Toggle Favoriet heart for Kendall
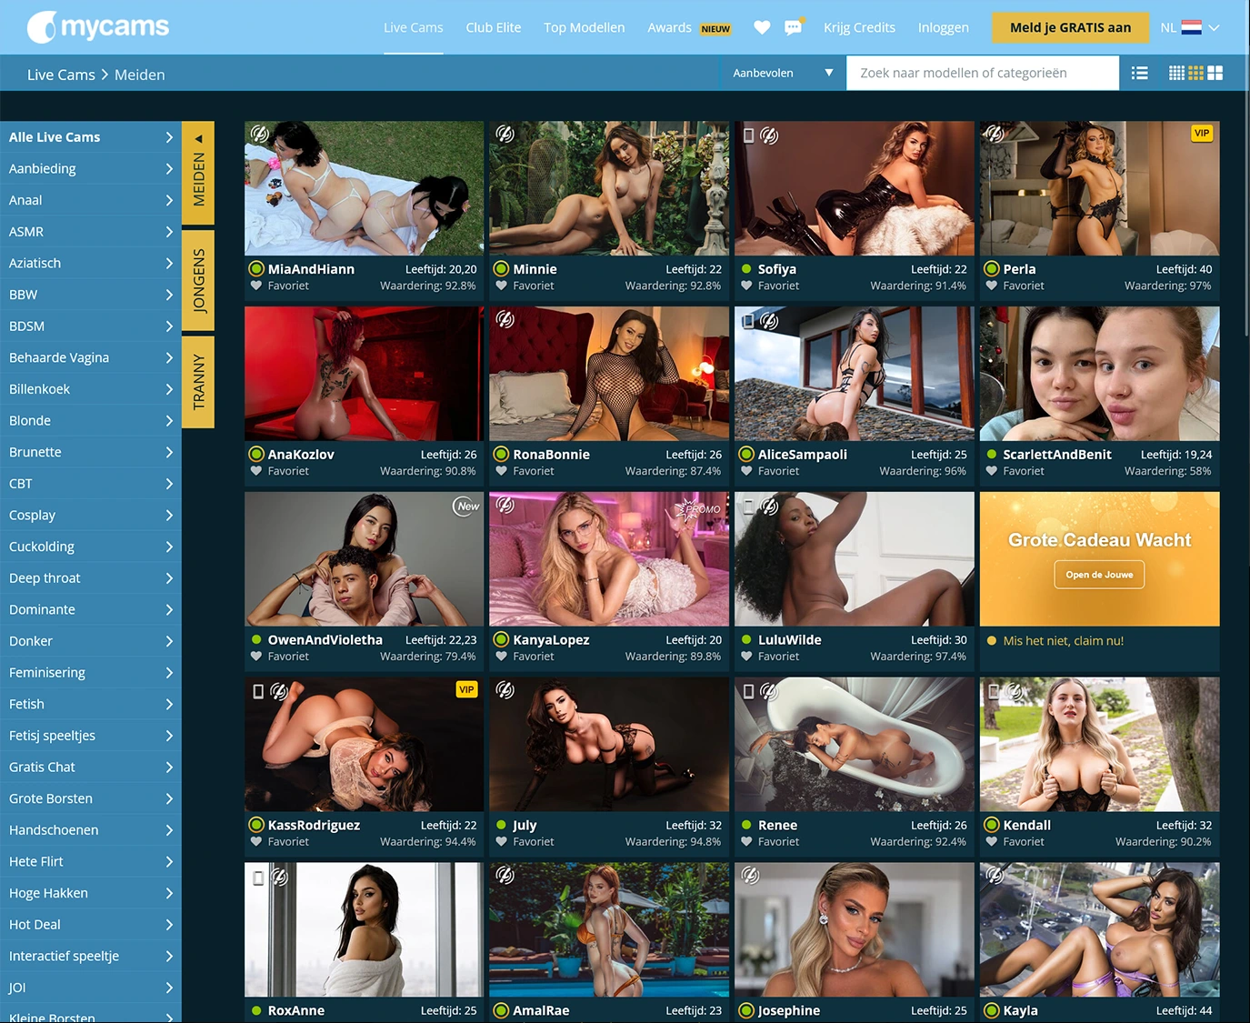1250x1023 pixels. [991, 842]
